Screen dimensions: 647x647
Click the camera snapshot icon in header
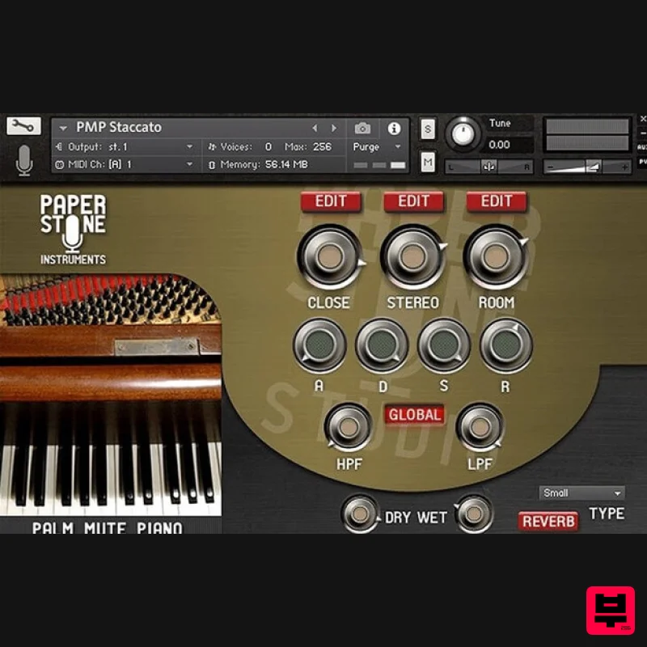coord(363,127)
